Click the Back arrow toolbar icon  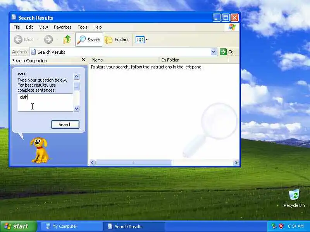[18, 39]
